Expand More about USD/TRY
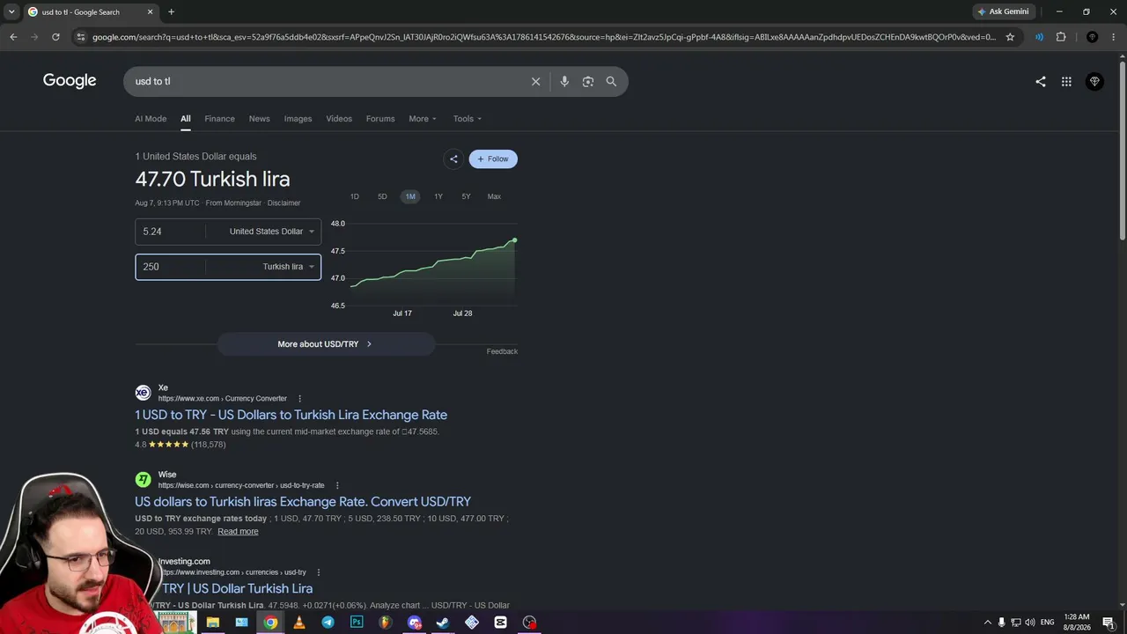 point(326,344)
